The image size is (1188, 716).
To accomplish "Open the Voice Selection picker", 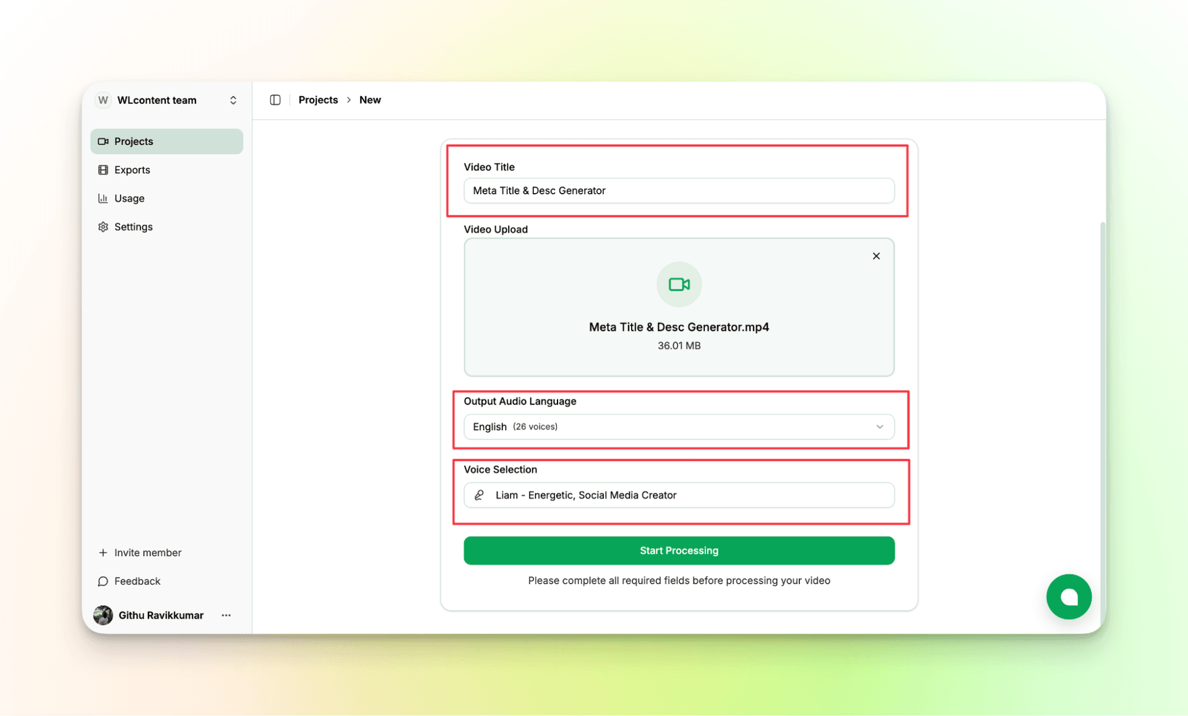I will click(x=679, y=495).
